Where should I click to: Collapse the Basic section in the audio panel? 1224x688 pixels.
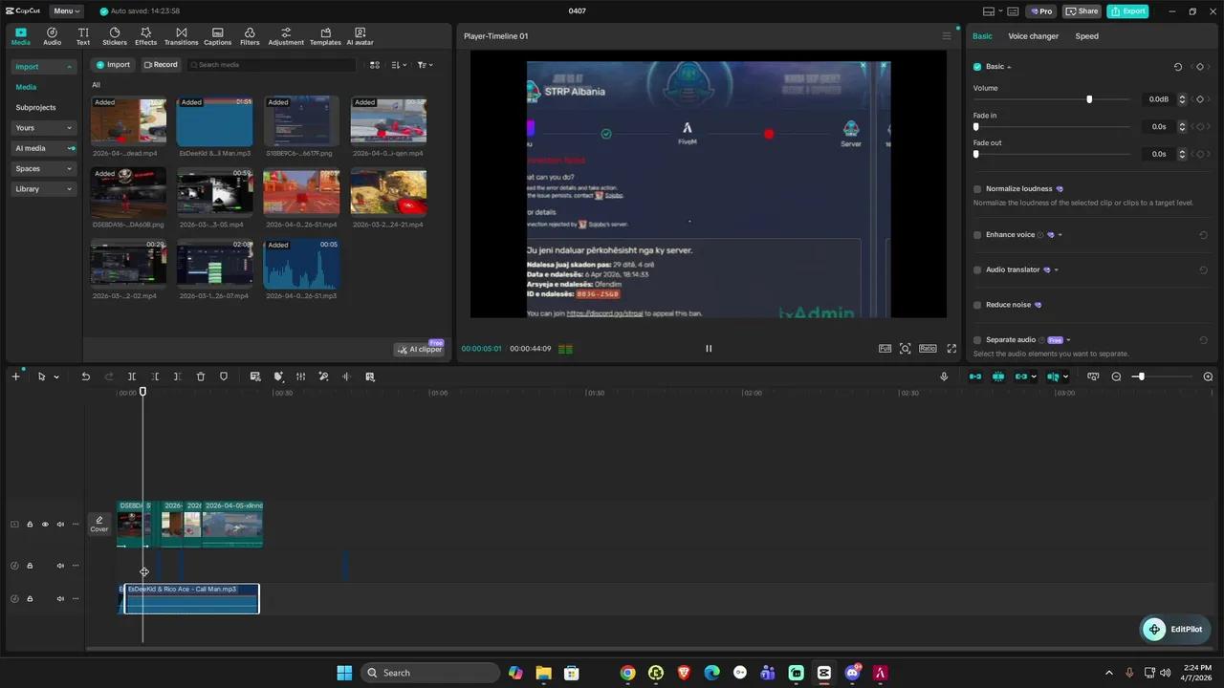tap(1006, 66)
